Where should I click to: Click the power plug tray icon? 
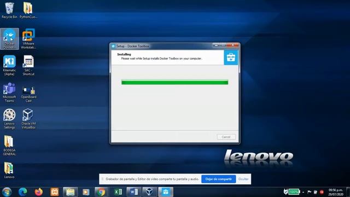pyautogui.click(x=285, y=192)
